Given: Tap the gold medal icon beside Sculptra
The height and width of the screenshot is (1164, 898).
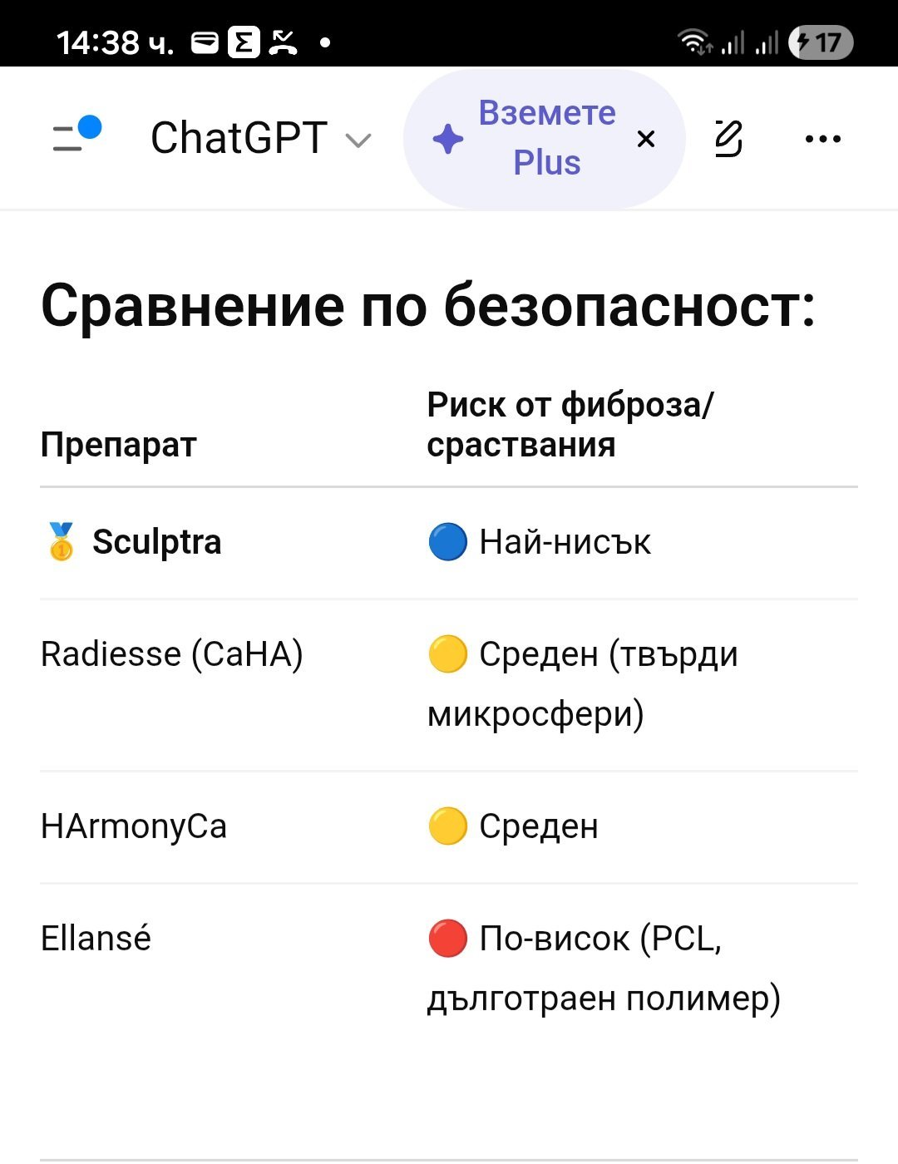Looking at the screenshot, I should (61, 542).
